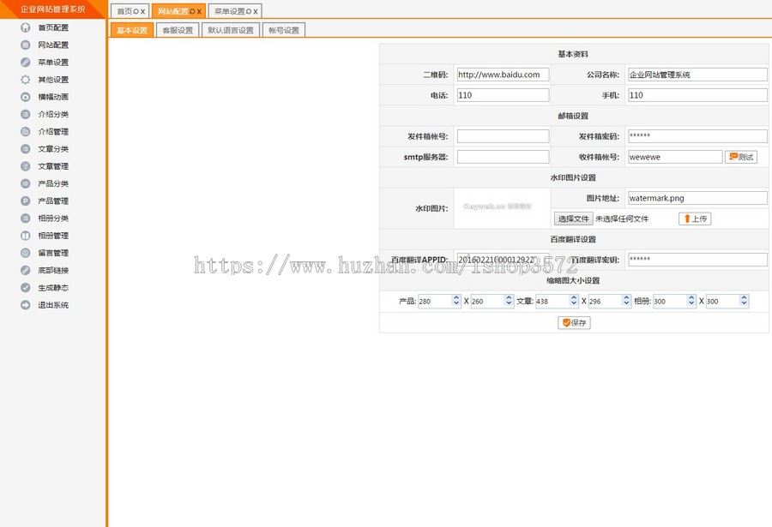Screen dimensions: 772x527
Task: Open 文章分类 from the sidebar icon
Action: pyautogui.click(x=26, y=148)
